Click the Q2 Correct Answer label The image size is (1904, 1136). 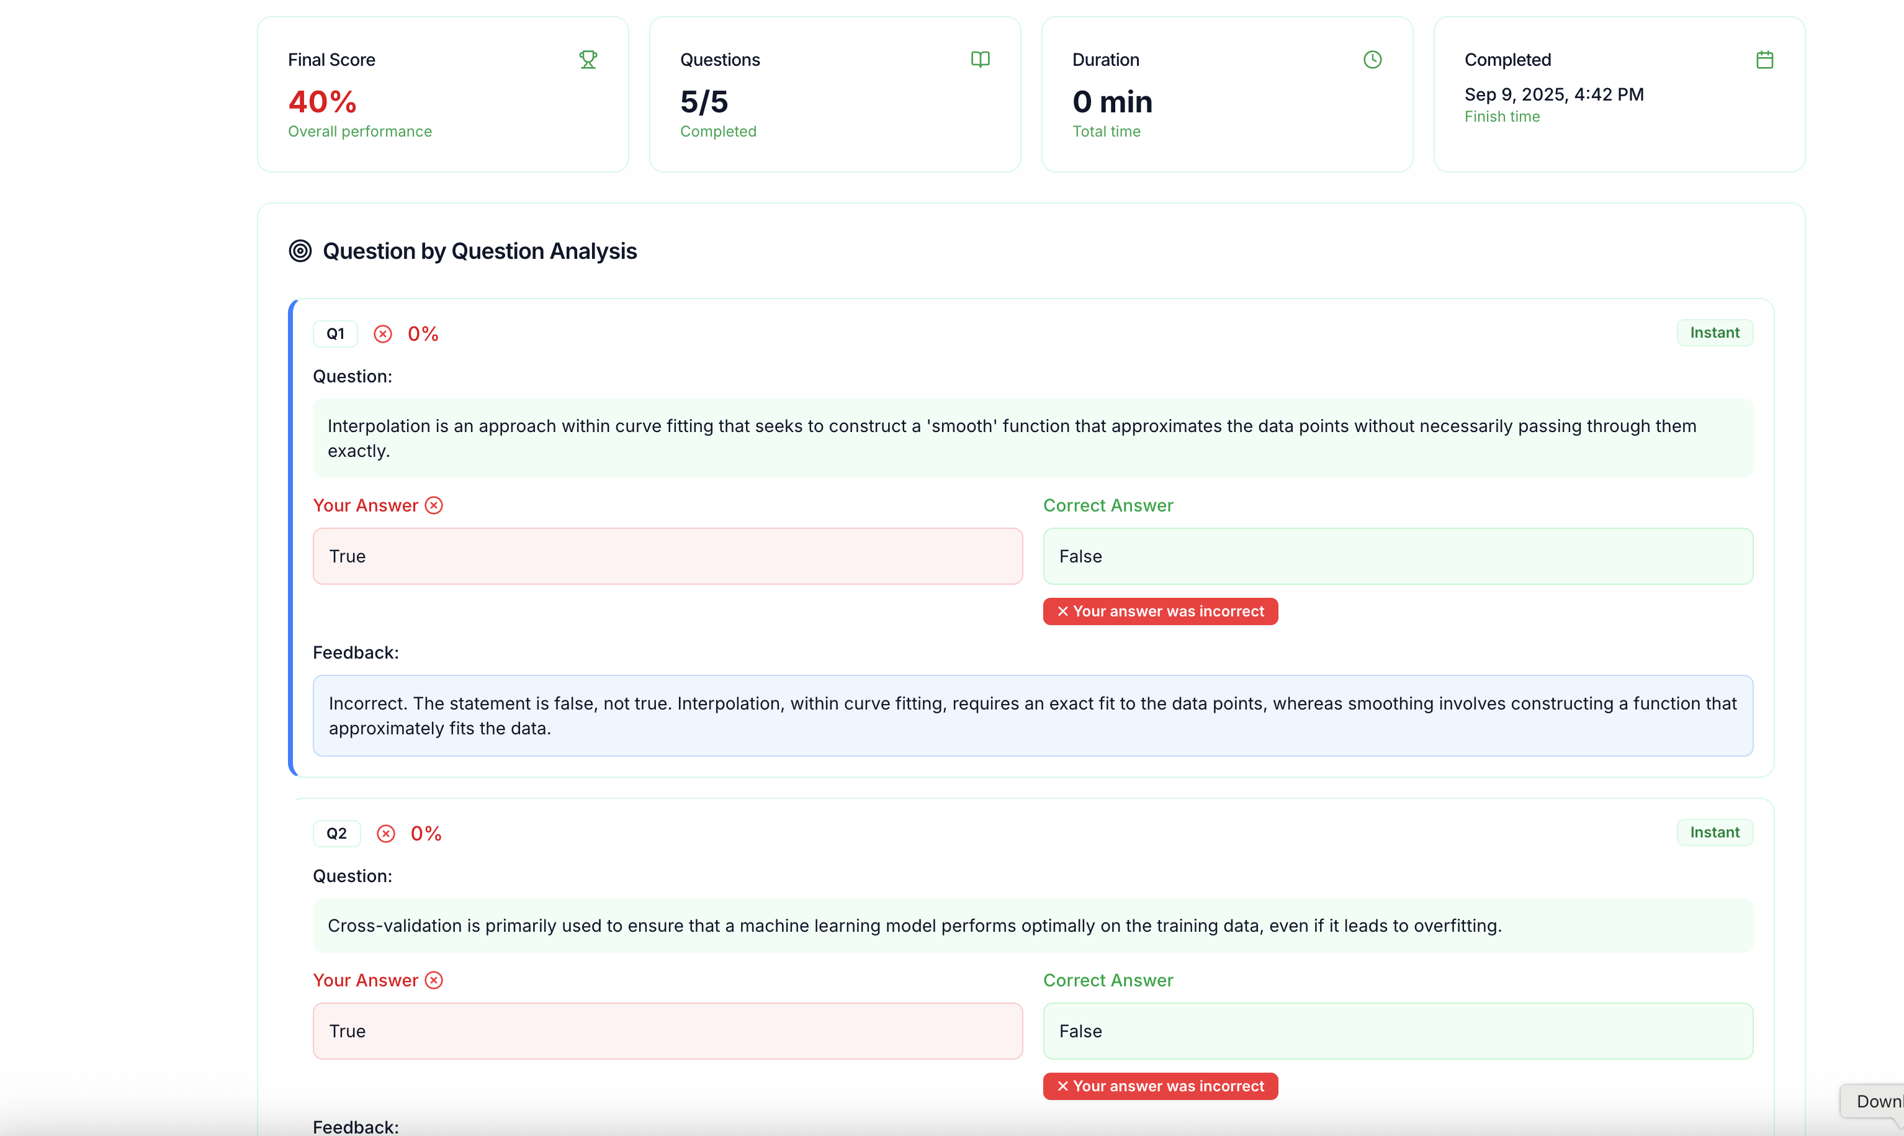1107,981
